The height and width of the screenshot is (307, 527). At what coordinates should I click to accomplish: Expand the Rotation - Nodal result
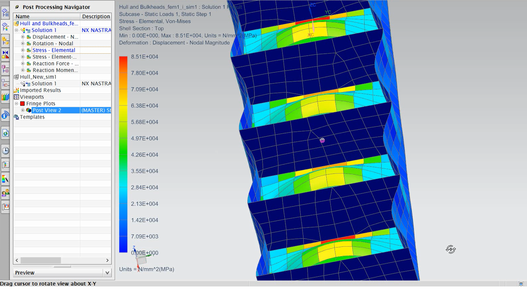[23, 43]
